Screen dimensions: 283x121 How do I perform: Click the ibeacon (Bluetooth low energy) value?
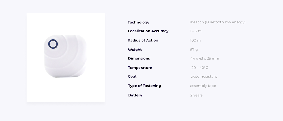[x=218, y=22]
